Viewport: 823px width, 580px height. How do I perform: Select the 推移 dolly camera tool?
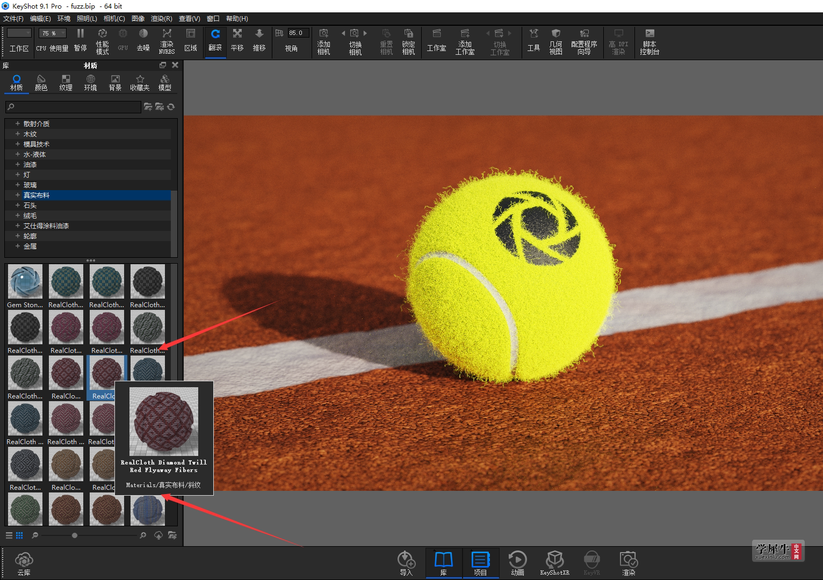(259, 41)
